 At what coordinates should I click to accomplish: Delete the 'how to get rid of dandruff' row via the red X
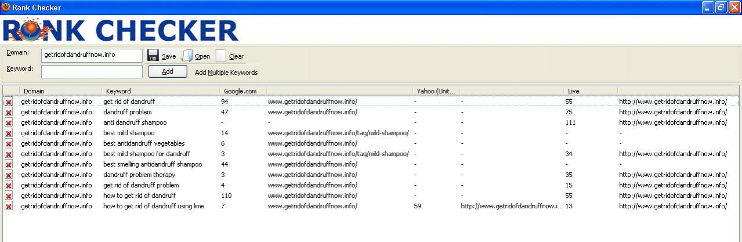coord(9,196)
